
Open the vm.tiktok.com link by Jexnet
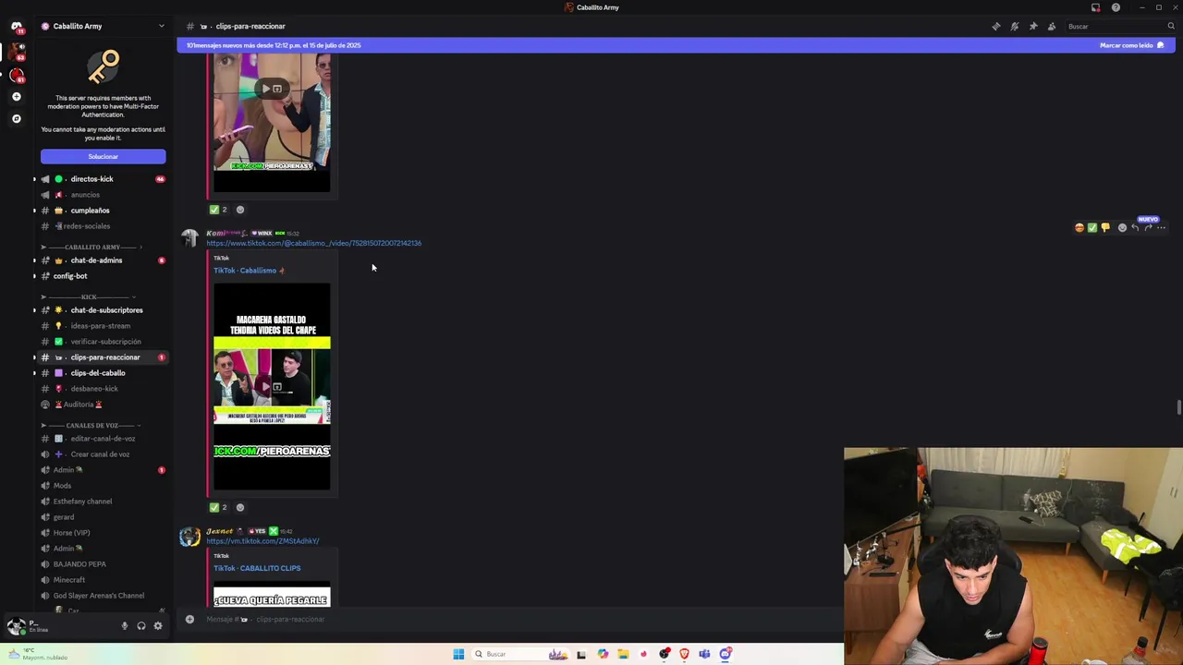point(263,541)
